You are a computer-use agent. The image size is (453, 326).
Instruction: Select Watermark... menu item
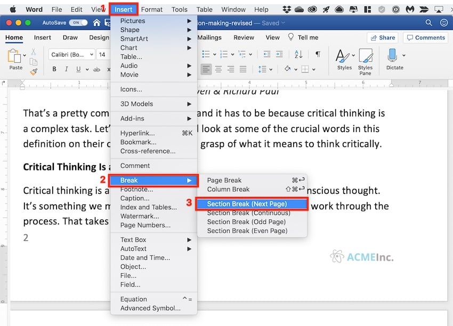[x=153, y=216]
